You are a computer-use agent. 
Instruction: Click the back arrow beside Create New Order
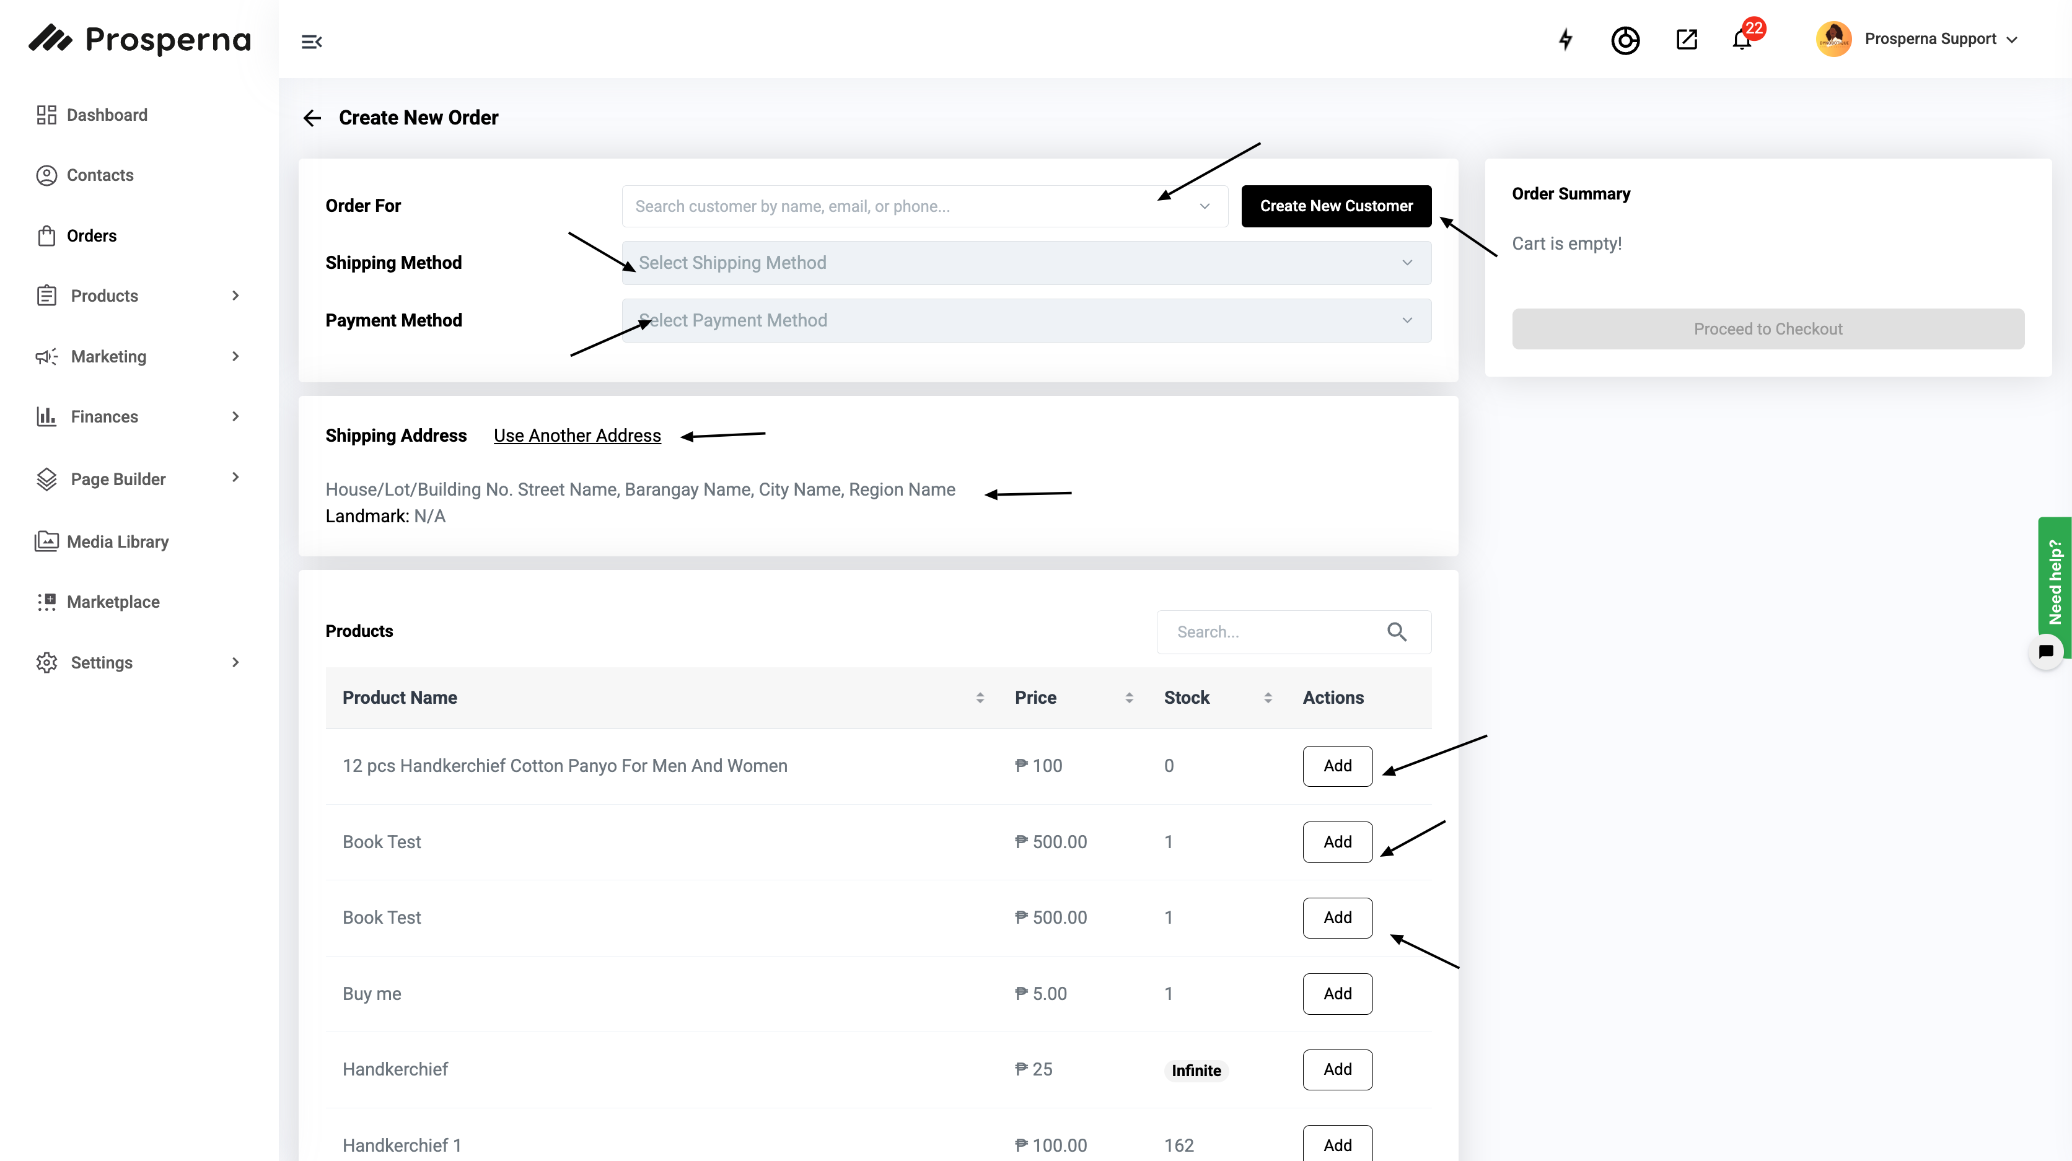point(312,118)
